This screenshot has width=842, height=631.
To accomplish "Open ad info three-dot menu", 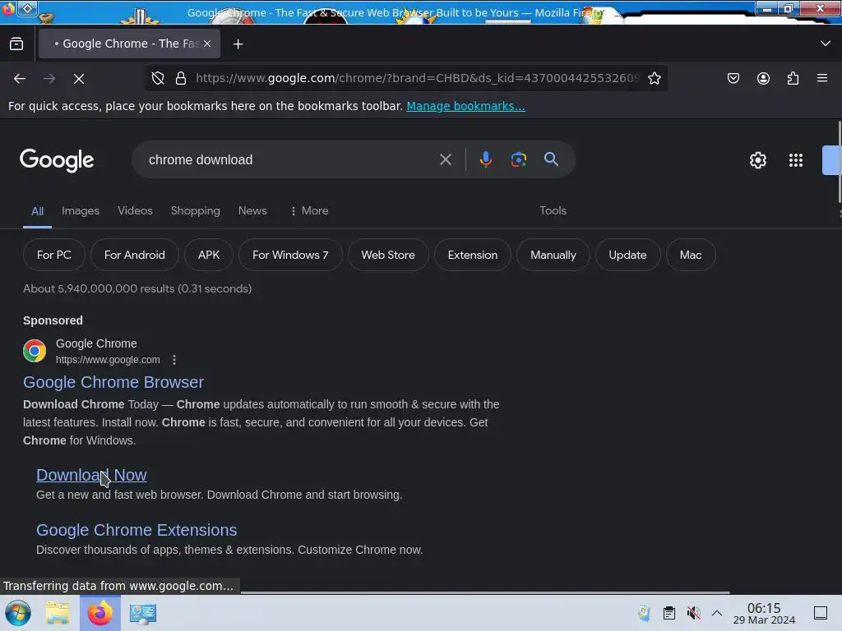I will click(174, 360).
